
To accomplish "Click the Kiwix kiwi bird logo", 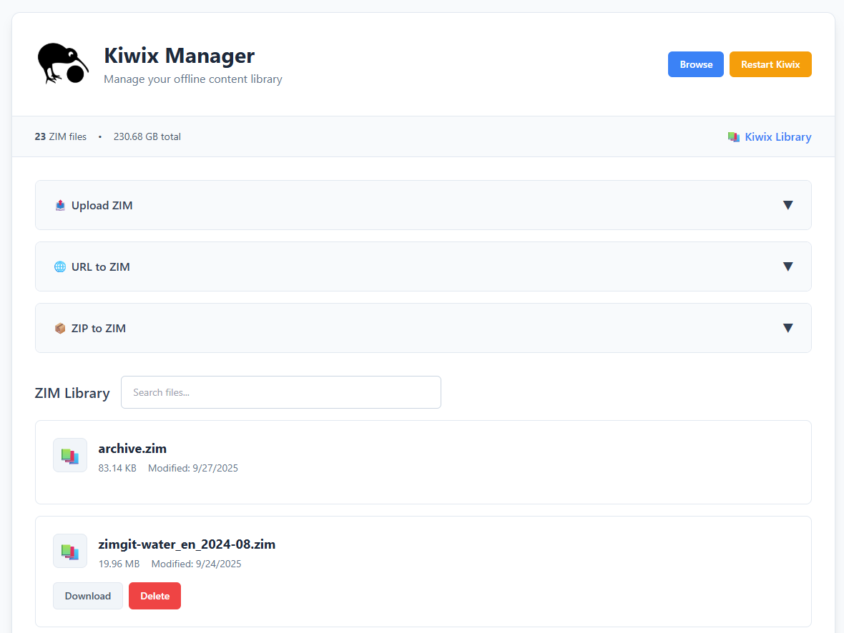I will pos(63,64).
